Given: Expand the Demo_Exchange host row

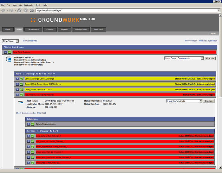Looking at the screenshot, I should click(x=17, y=79).
